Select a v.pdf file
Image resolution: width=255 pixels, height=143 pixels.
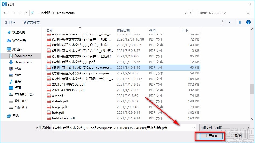click(x=123, y=96)
